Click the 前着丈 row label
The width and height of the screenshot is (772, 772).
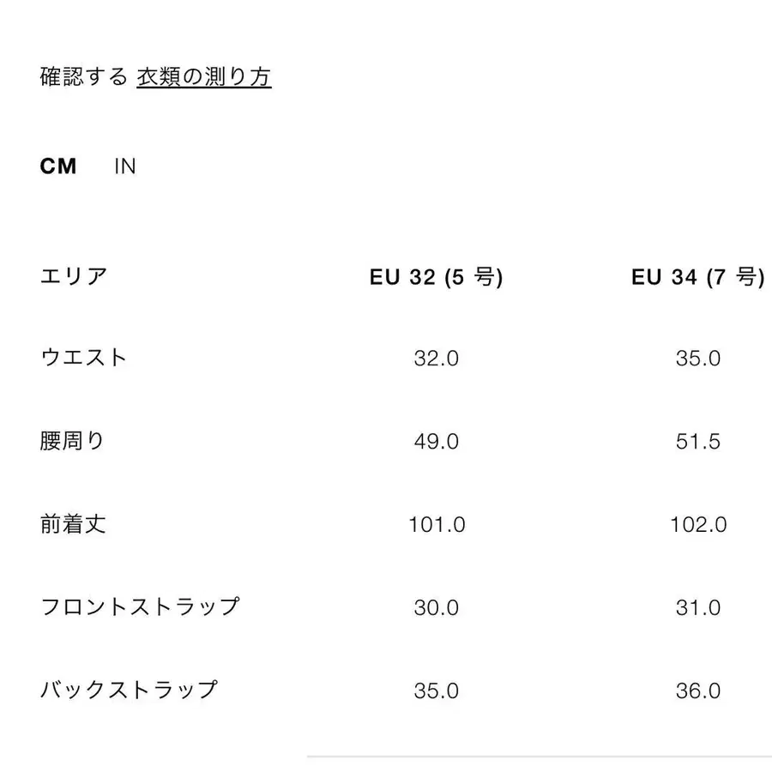tap(75, 524)
